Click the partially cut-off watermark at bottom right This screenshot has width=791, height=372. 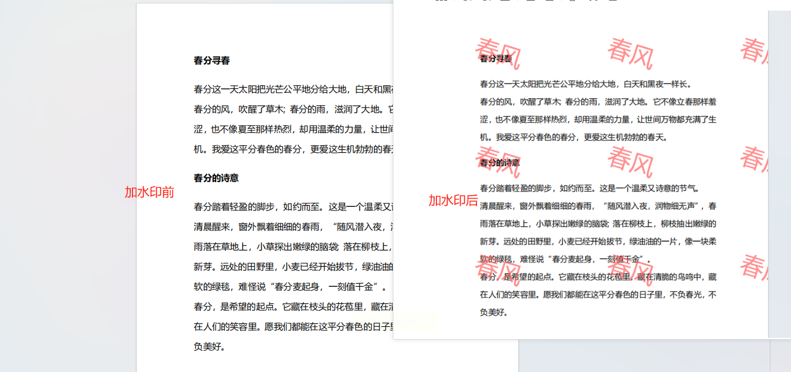(754, 267)
